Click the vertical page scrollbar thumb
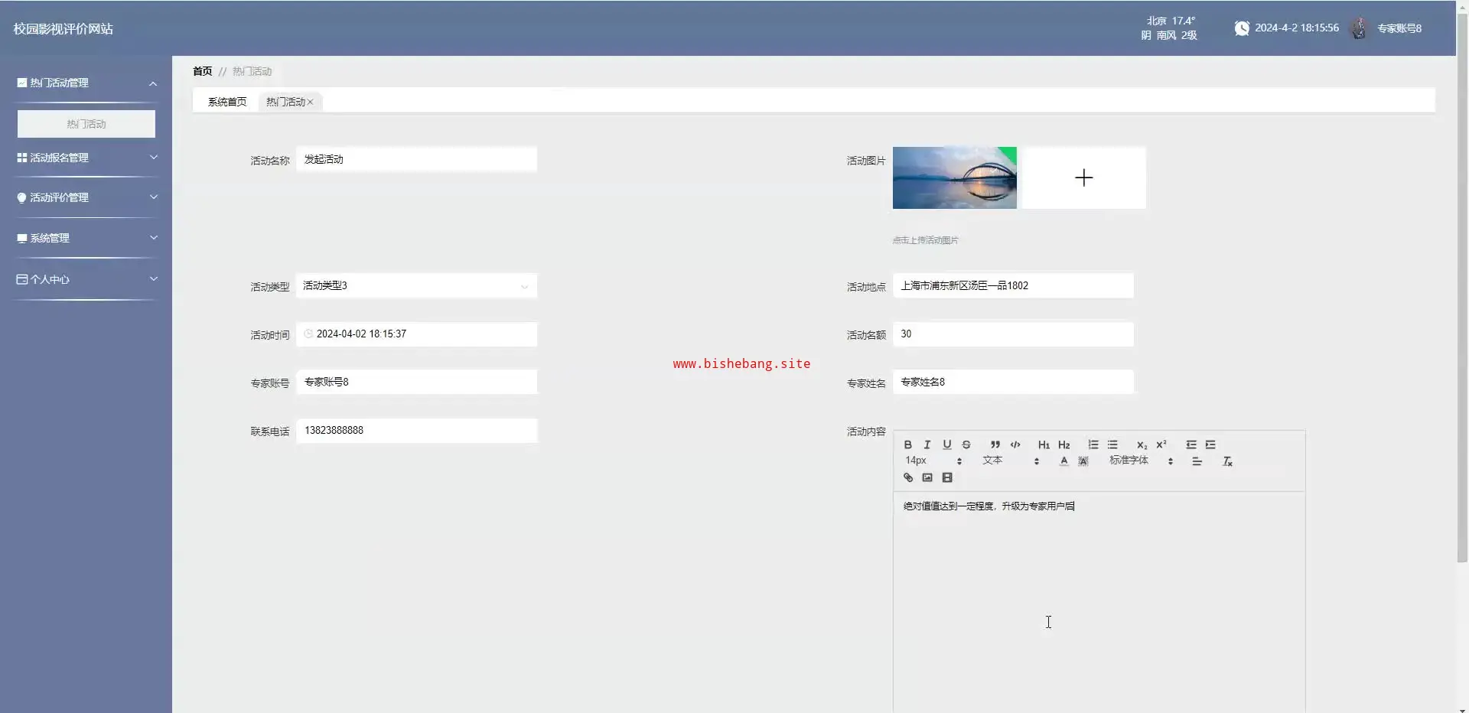Viewport: 1469px width, 713px height. (x=1462, y=289)
